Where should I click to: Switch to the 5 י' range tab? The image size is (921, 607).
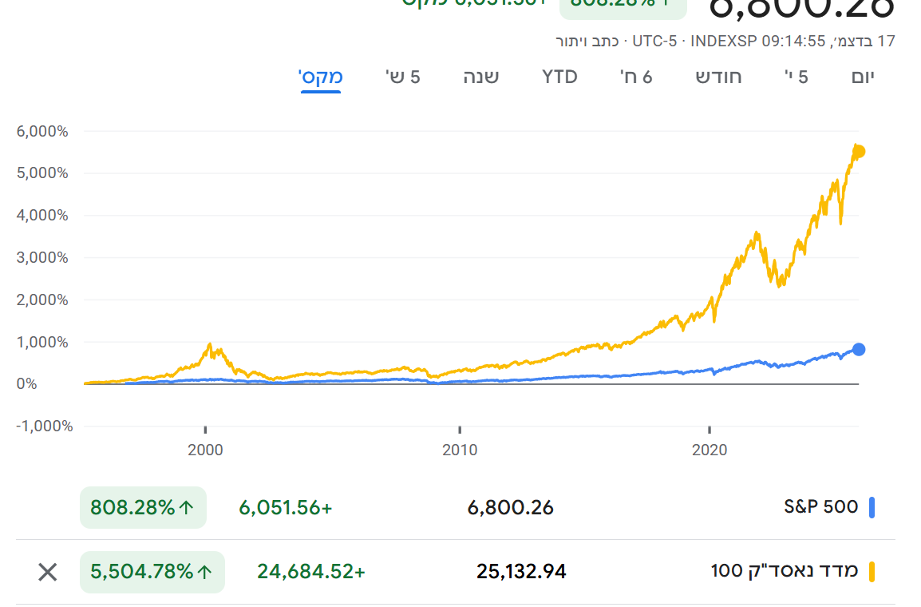click(x=797, y=77)
